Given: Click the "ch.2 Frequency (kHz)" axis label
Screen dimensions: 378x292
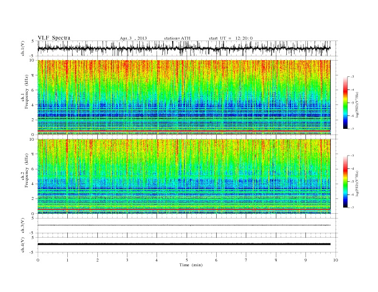Looking at the screenshot, I should 25,170.
